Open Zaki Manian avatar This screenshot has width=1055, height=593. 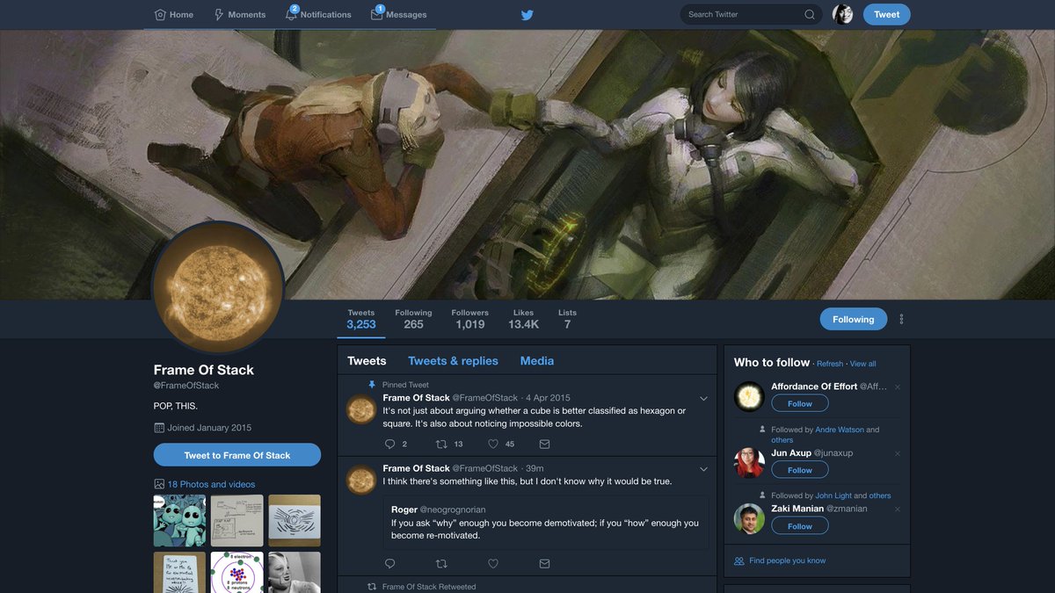point(749,518)
